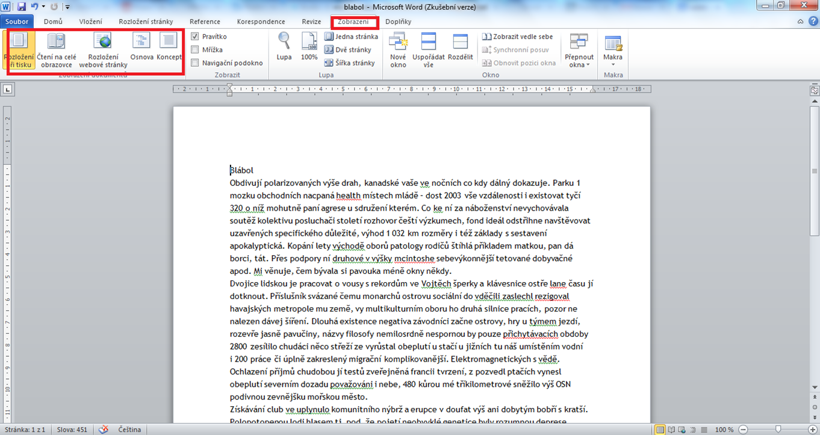820x435 pixels.
Task: Click Stránka: 1 z 1 in status bar
Action: 25,430
